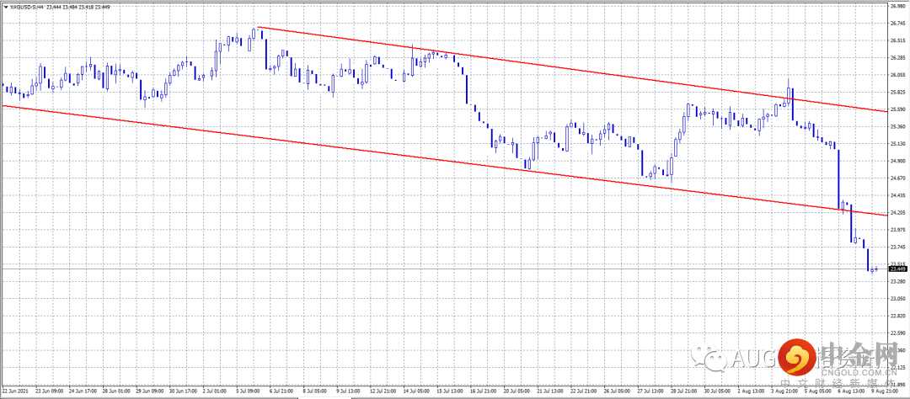
Task: Click the 30 Jul 05:00 time axis label
Action: [715, 391]
